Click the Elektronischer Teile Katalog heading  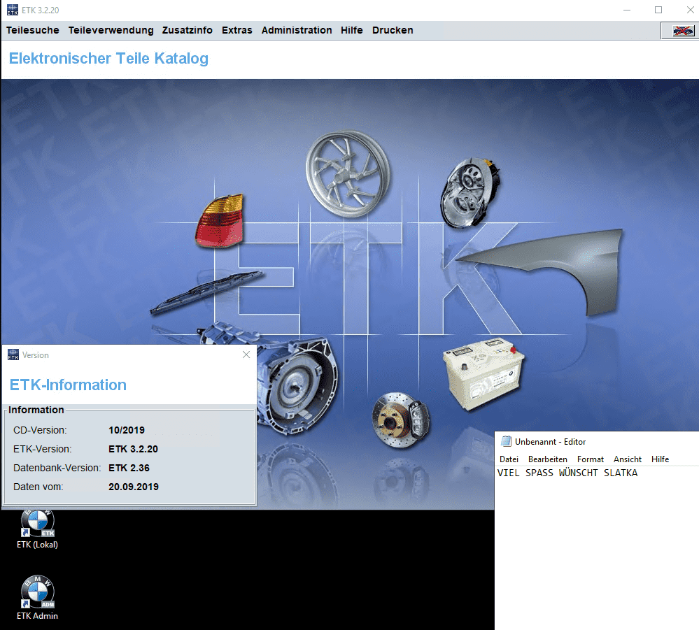(x=108, y=58)
